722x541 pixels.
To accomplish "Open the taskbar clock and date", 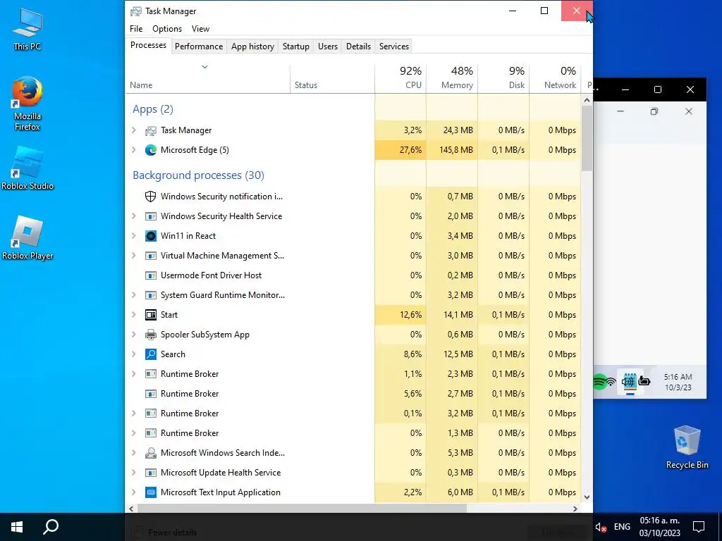I will point(659,527).
